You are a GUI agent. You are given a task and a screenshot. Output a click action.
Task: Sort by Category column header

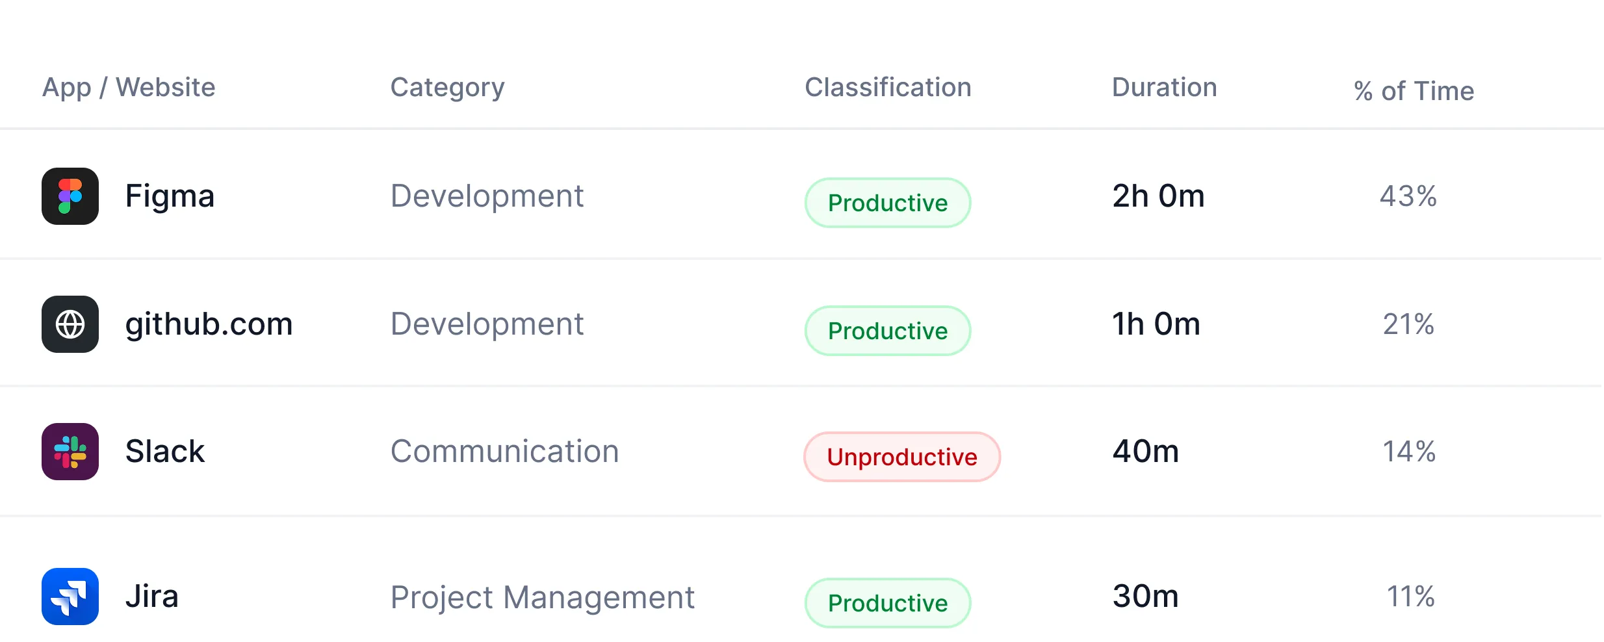[447, 88]
